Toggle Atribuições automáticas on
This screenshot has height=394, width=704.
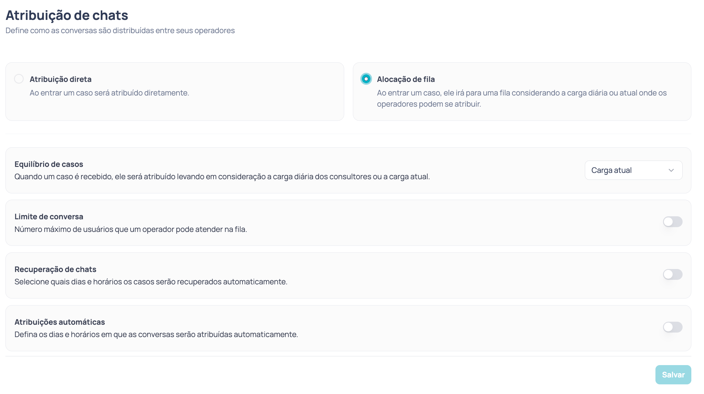[673, 327]
